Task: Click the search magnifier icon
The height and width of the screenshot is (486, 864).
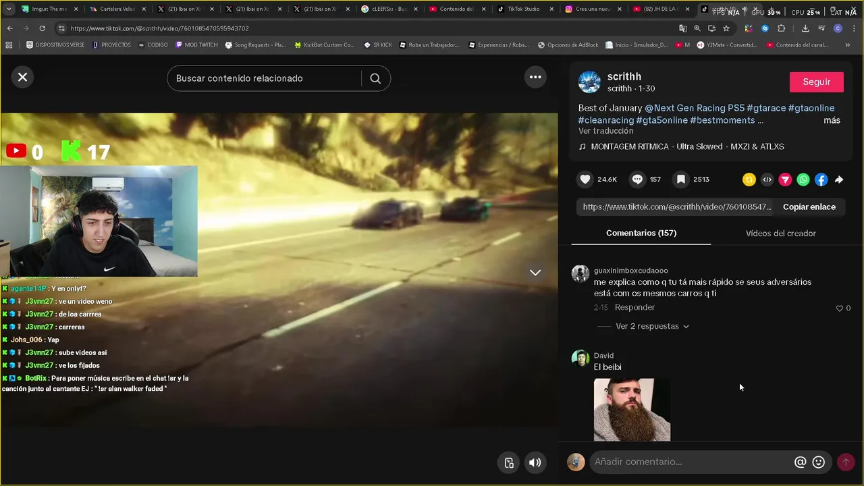Action: [x=375, y=78]
